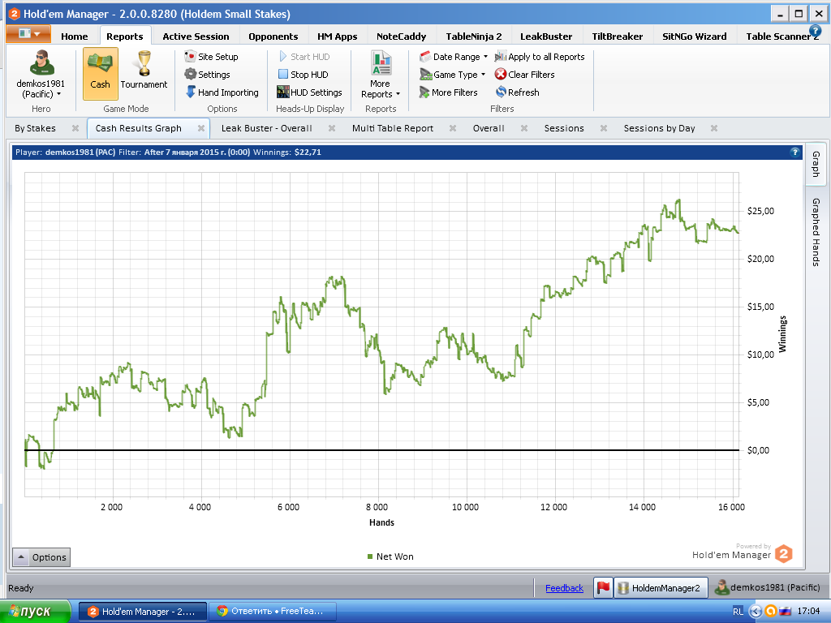Switch to Leak Buster - Overall report tab
This screenshot has height=623, width=831.
pyautogui.click(x=266, y=128)
